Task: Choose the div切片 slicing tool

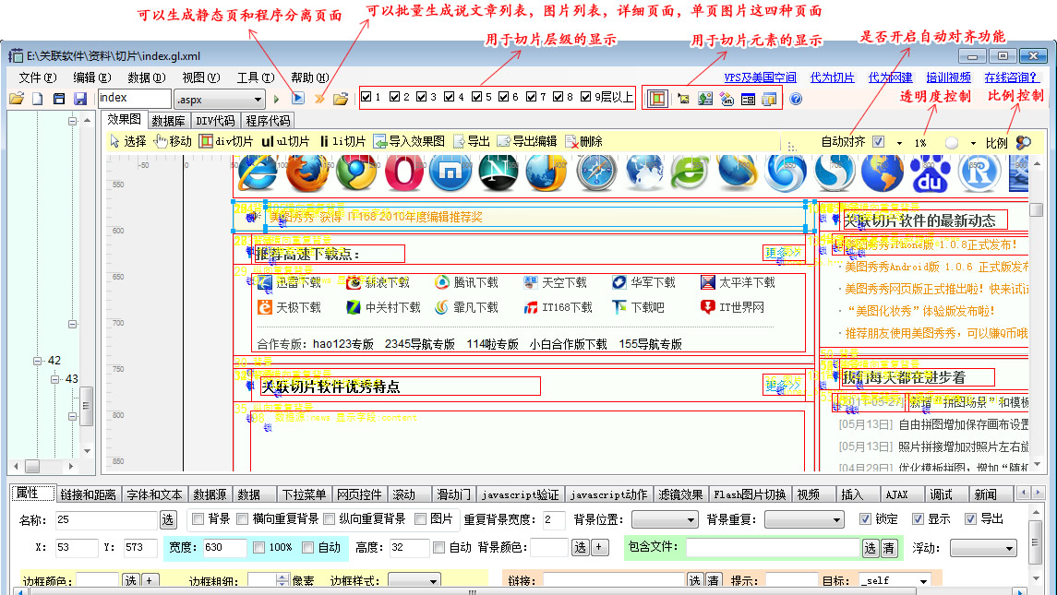Action: pyautogui.click(x=226, y=141)
